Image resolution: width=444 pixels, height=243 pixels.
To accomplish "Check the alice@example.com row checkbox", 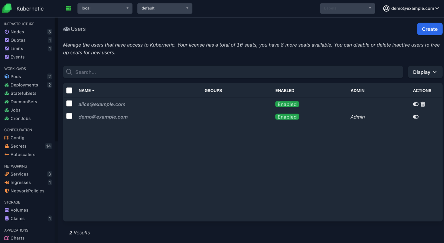I will (69, 103).
